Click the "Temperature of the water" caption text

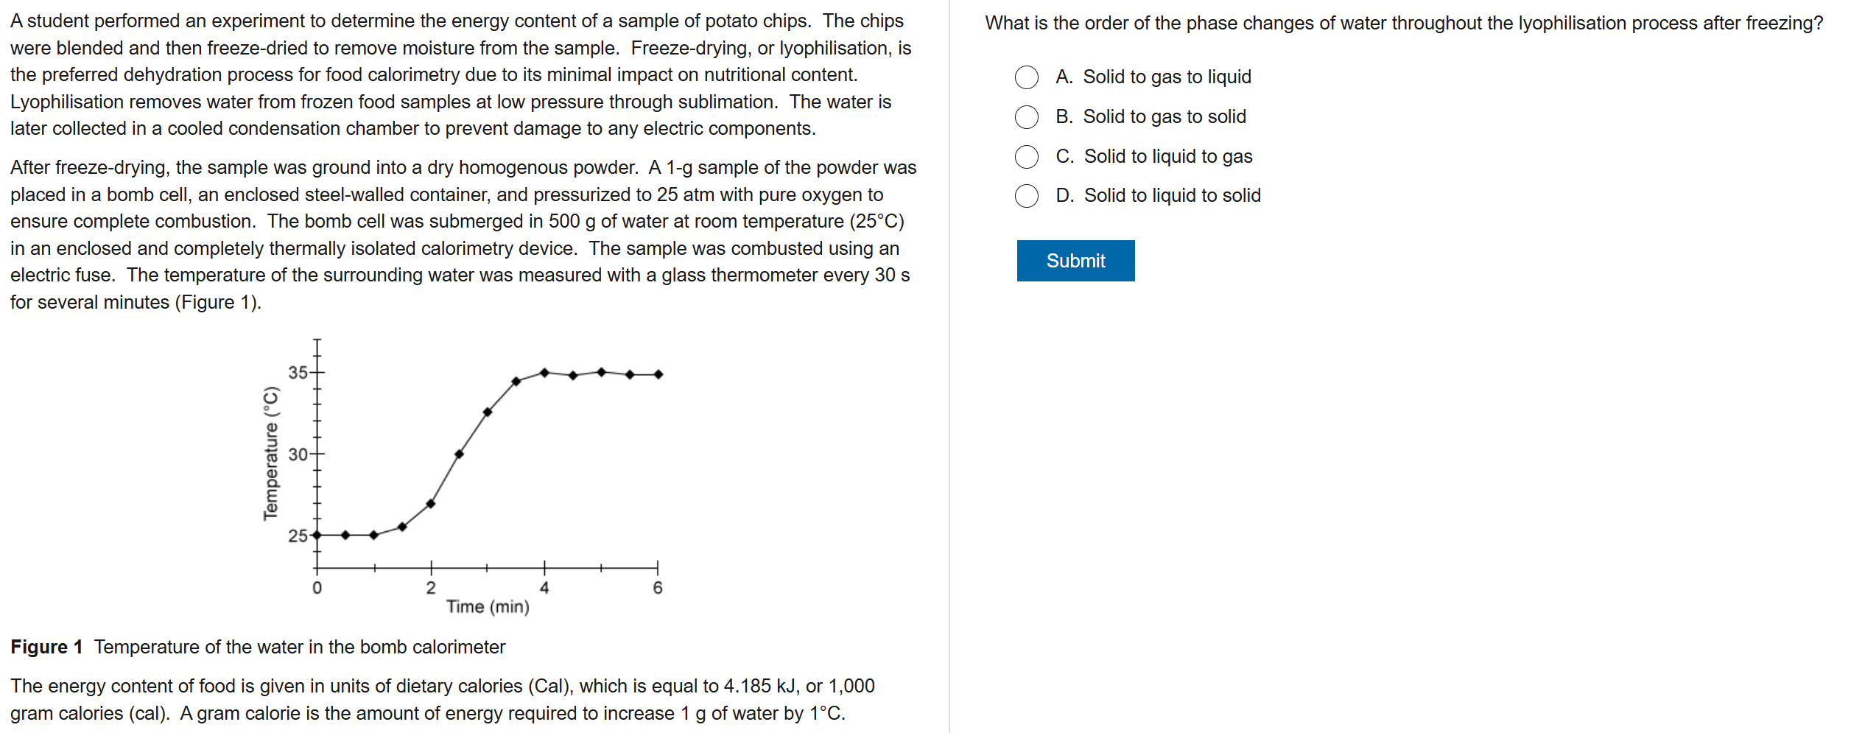tap(299, 647)
